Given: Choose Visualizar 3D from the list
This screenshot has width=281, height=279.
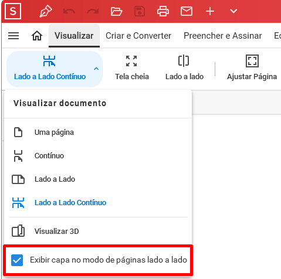Looking at the screenshot, I should [x=98, y=231].
